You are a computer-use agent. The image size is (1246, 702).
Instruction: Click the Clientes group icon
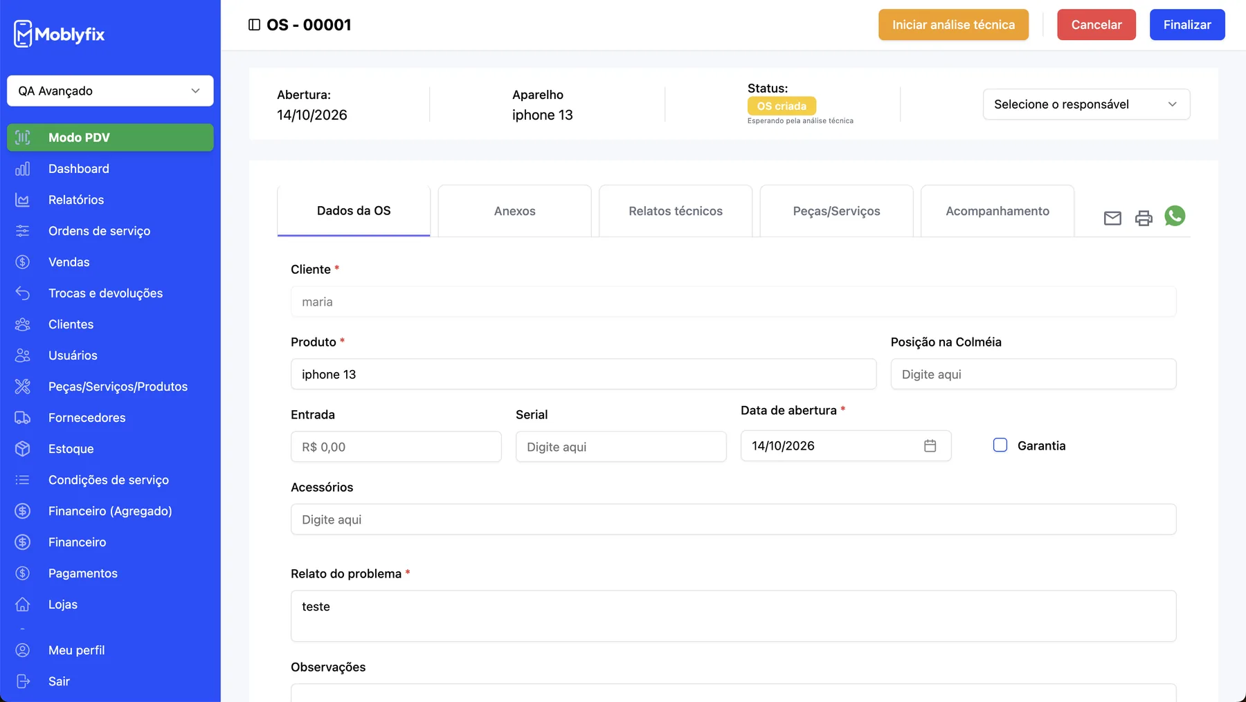coord(23,324)
